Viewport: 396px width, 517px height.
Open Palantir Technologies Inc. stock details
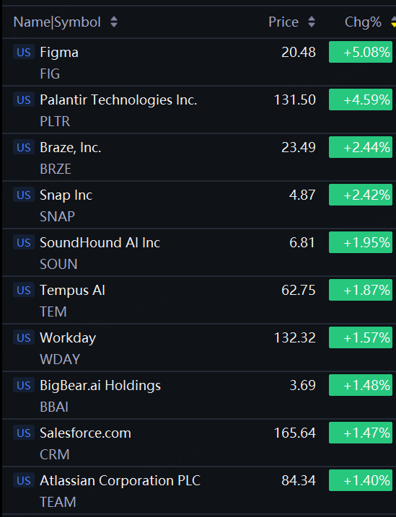tap(198, 110)
